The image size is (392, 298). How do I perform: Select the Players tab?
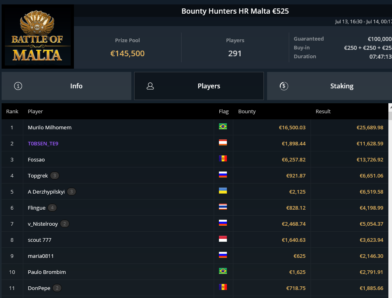199,86
